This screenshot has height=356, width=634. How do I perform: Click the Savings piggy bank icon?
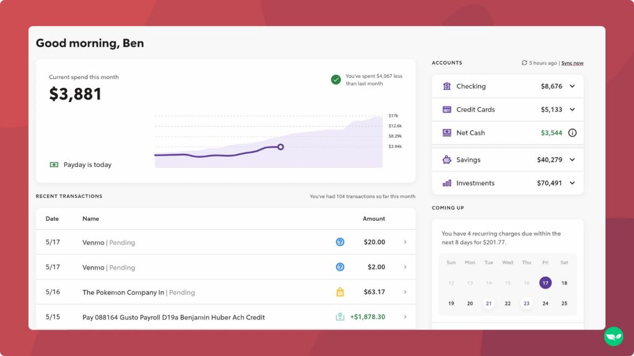(447, 159)
